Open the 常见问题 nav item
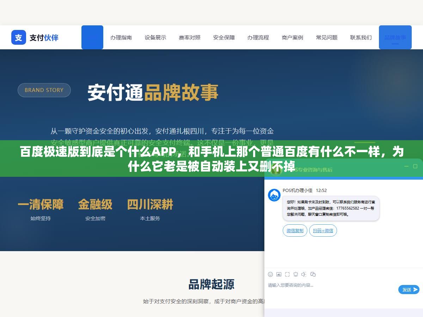 point(327,37)
